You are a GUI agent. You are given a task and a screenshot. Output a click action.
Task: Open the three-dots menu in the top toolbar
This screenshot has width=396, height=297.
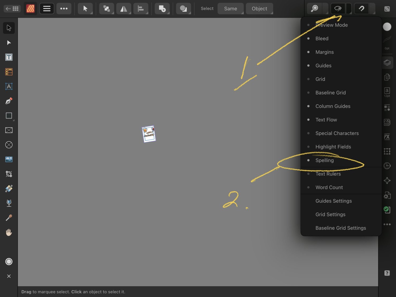point(64,9)
